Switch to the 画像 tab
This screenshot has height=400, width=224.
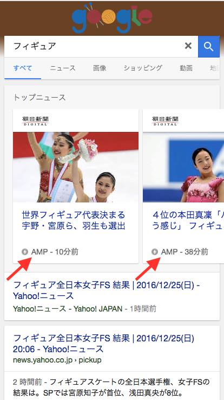(x=100, y=68)
